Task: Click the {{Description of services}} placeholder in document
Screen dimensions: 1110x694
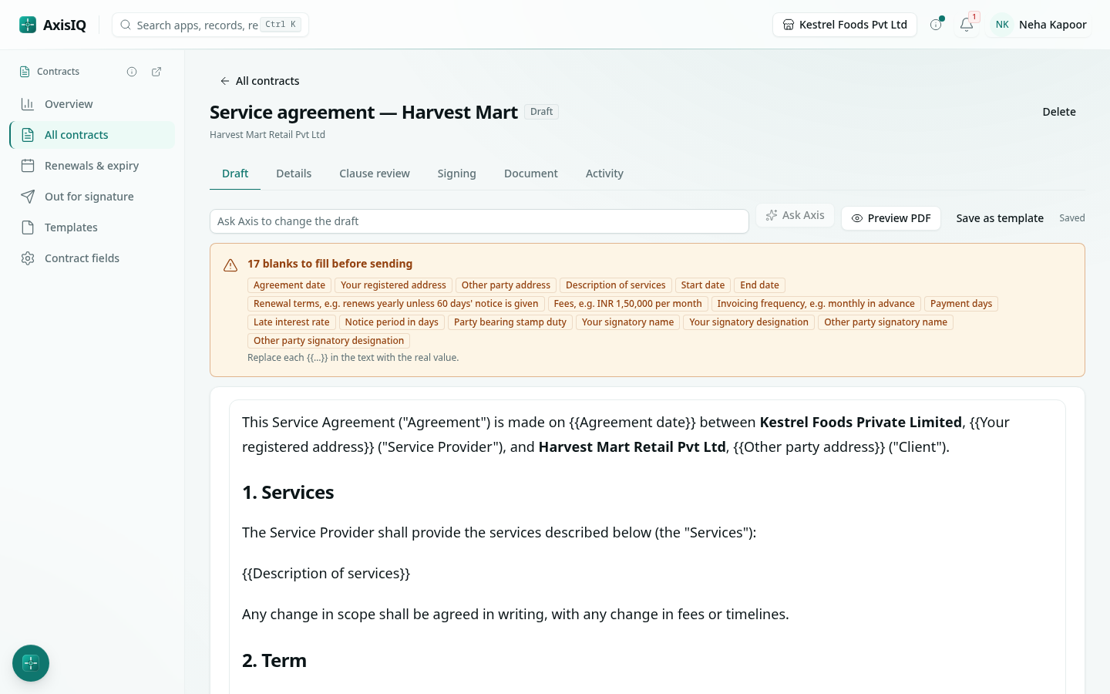Action: click(326, 574)
